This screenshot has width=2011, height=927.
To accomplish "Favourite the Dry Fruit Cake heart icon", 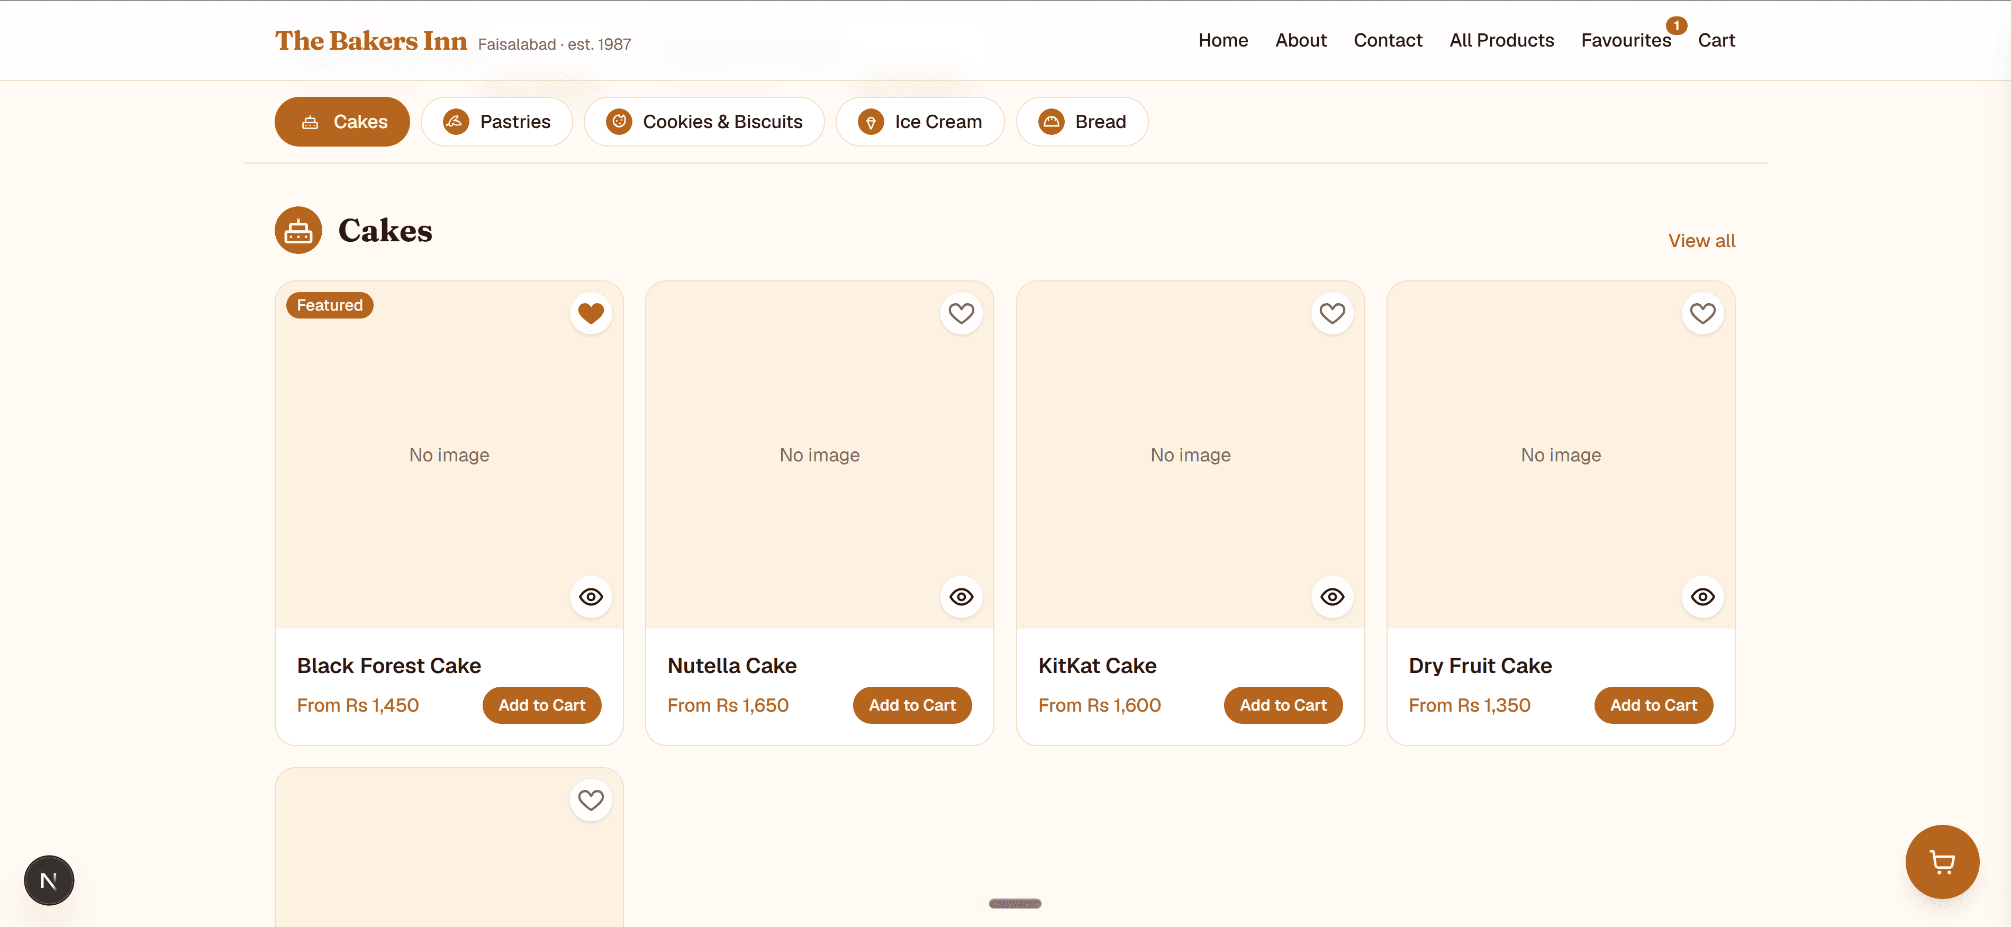I will point(1702,314).
